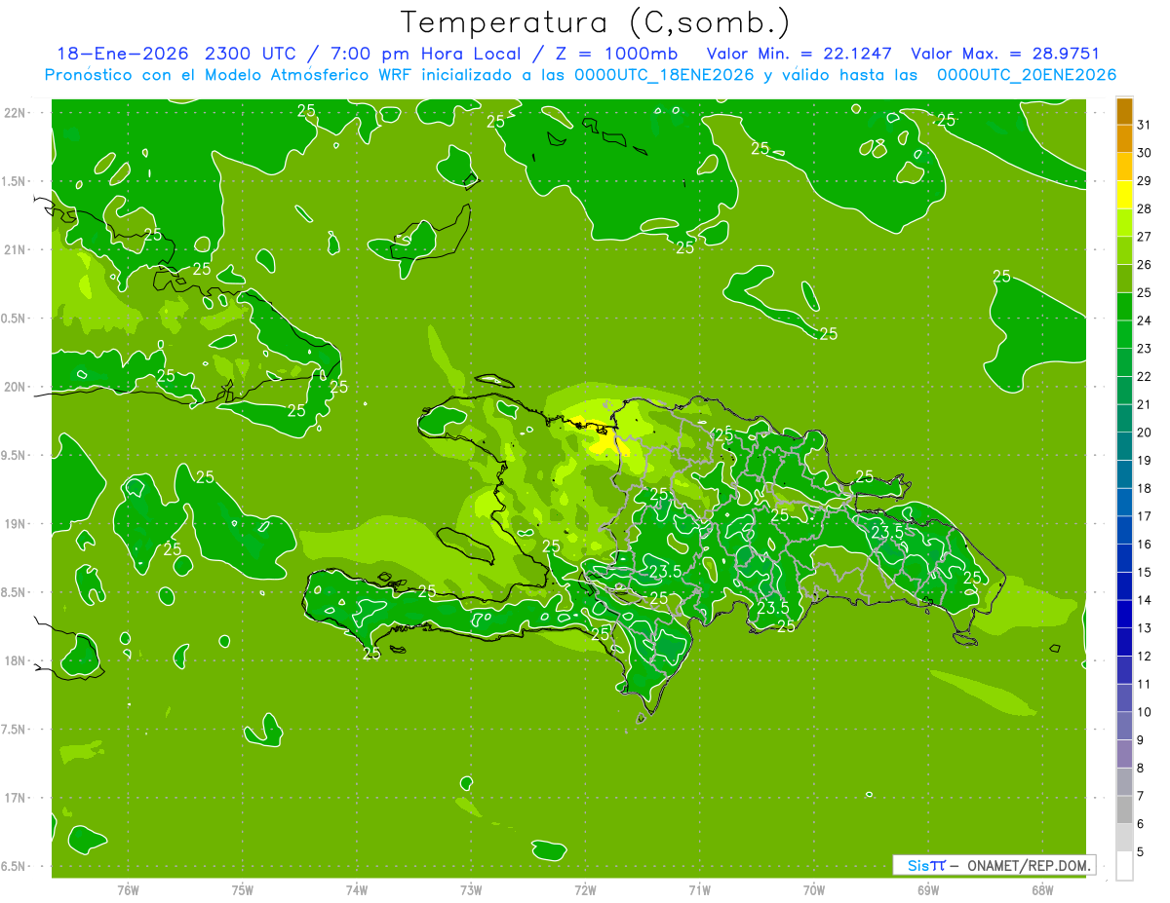Pick the dark blue swatch between 13 and 14
The height and width of the screenshot is (903, 1170).
coord(1124,614)
